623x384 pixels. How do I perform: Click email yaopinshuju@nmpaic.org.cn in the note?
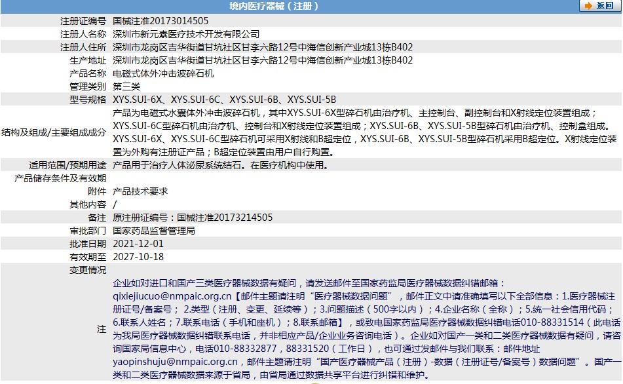click(x=175, y=362)
